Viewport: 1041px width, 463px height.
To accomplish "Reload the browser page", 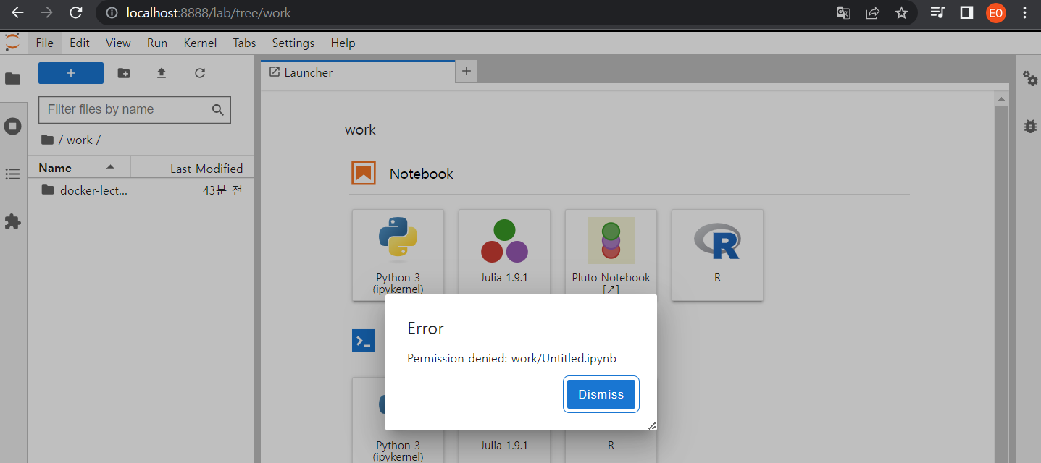I will click(x=75, y=13).
